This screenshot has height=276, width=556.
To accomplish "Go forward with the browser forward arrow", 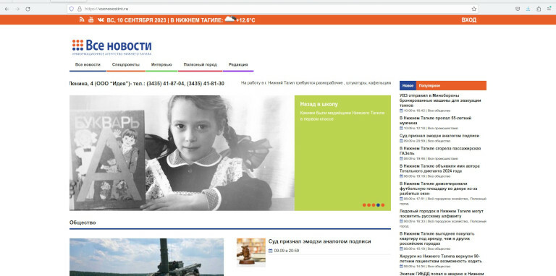I will [x=17, y=9].
